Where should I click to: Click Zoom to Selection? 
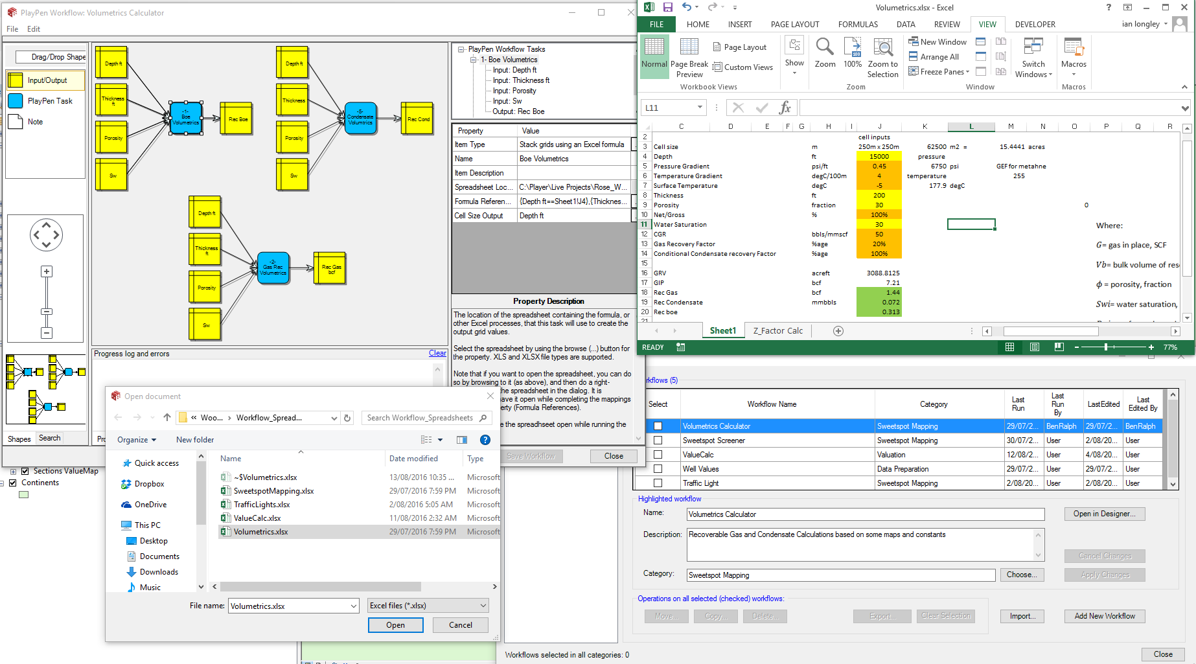tap(883, 58)
